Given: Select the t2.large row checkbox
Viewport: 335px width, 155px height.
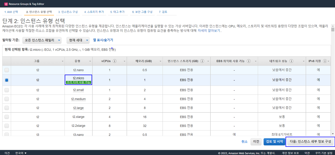Looking at the screenshot, I should 7,108.
